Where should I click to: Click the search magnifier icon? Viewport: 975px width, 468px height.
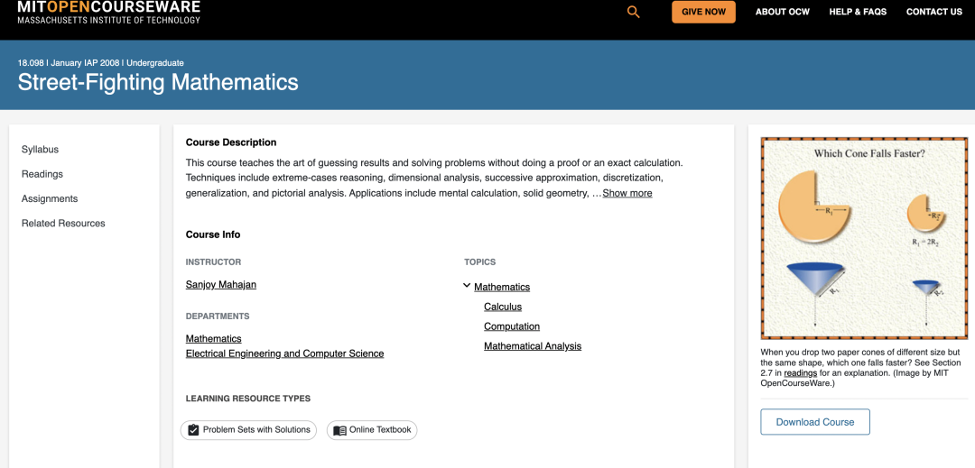633,12
